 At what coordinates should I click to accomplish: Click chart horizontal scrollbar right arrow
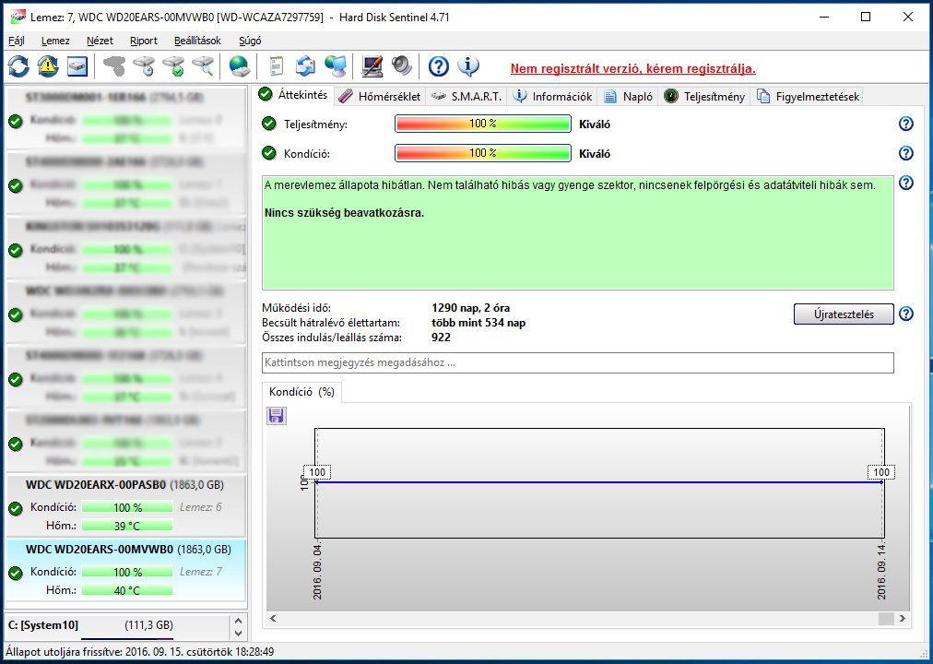tap(903, 619)
